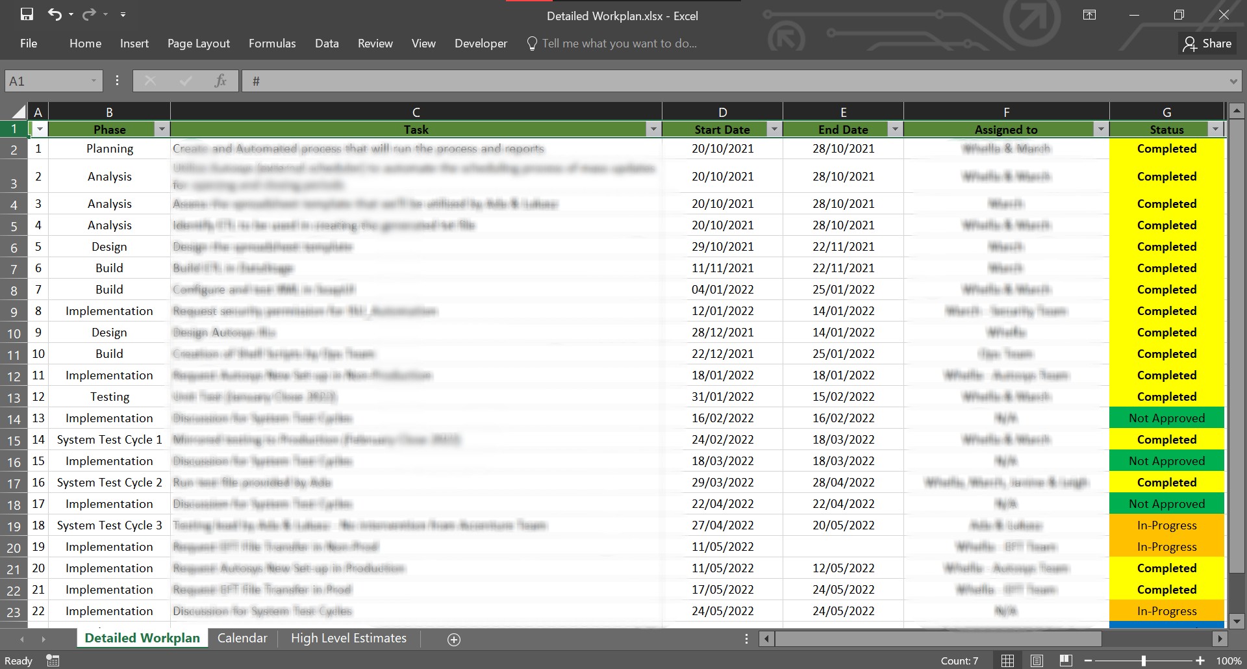Switch to Page Layout view
The image size is (1247, 669).
pyautogui.click(x=1037, y=661)
